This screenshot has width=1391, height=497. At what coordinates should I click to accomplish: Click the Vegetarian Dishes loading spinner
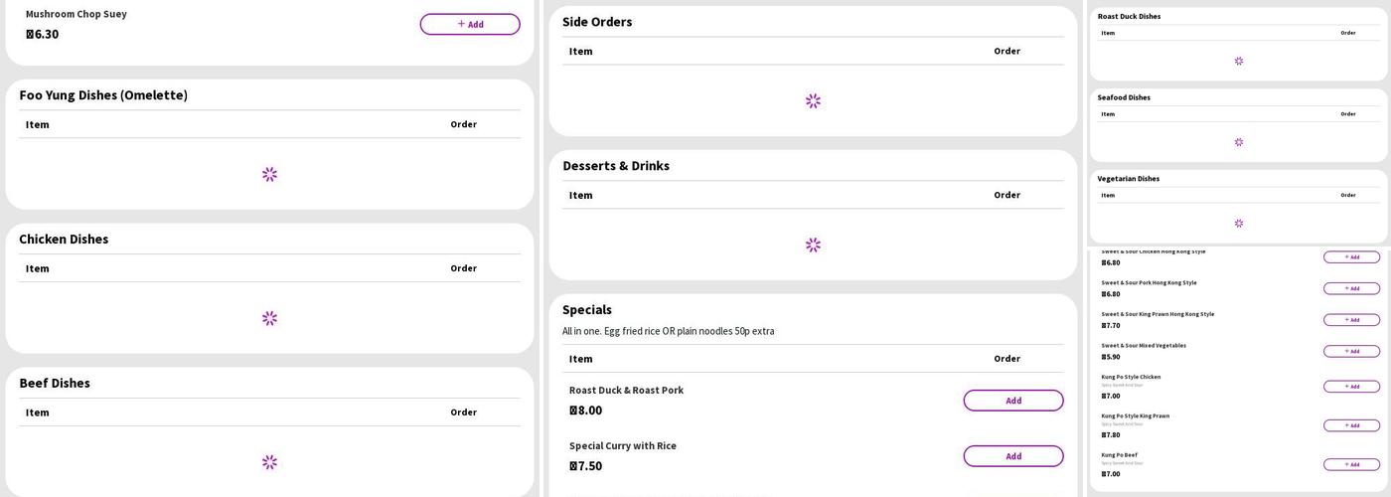pos(1238,224)
